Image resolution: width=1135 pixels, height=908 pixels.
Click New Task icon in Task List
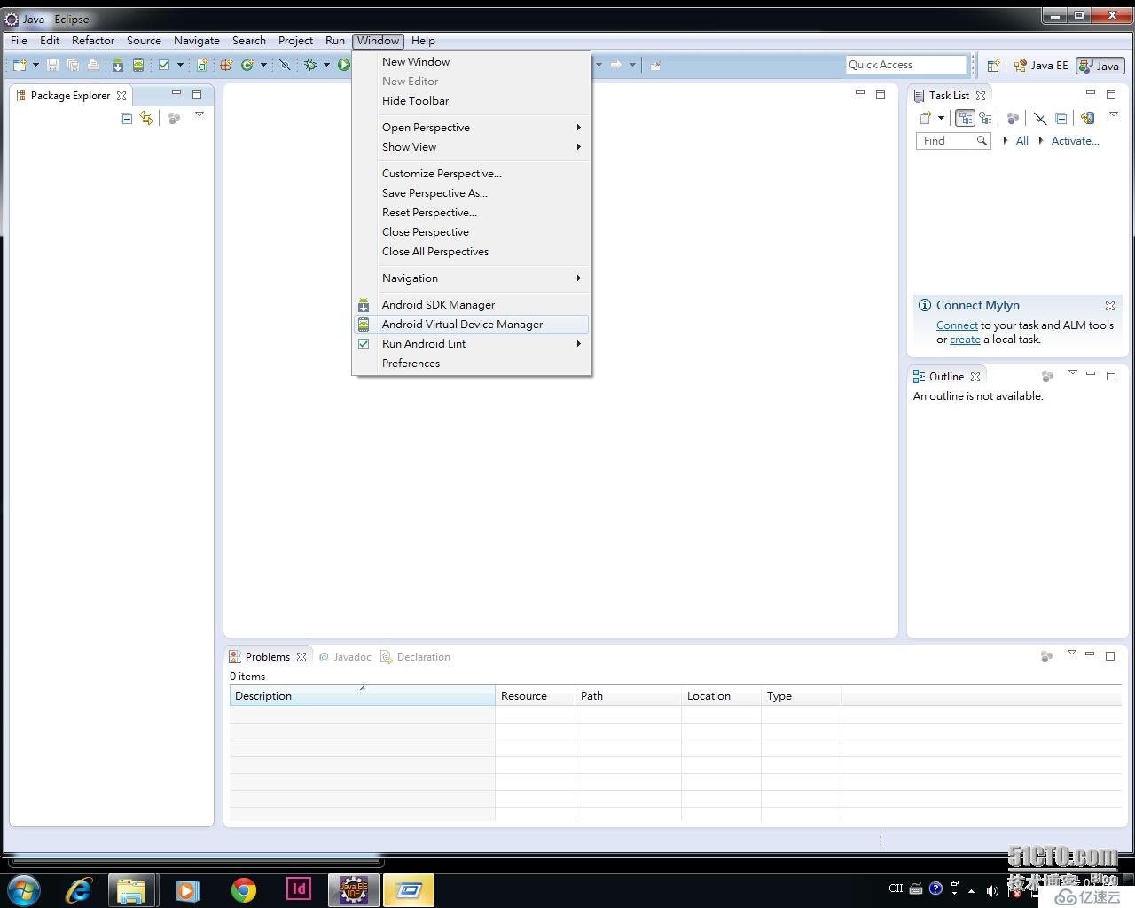(x=926, y=118)
